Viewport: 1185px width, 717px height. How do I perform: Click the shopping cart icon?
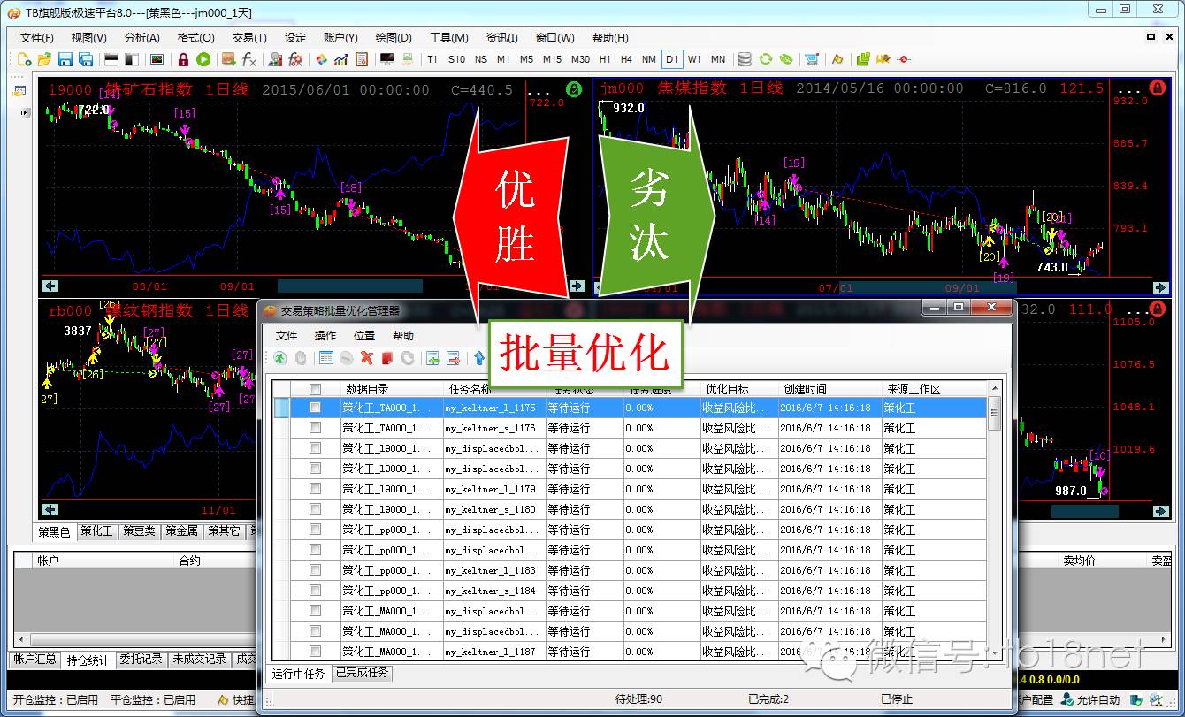[811, 59]
